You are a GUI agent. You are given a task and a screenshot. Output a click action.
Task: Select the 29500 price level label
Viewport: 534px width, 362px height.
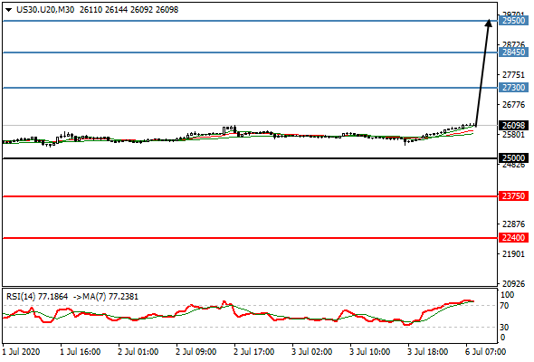[x=513, y=21]
